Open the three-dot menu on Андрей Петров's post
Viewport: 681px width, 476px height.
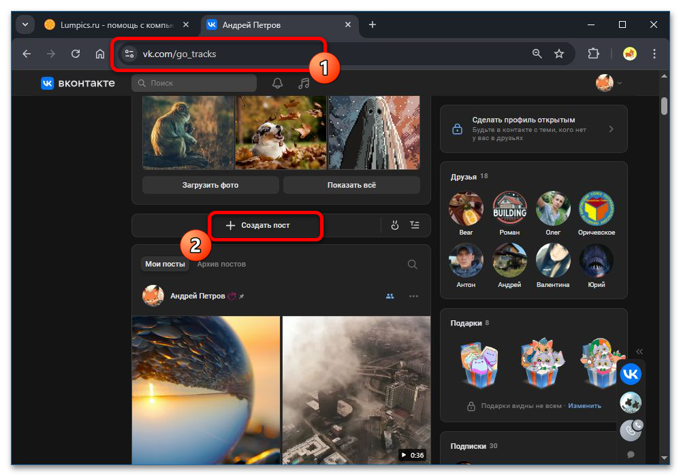click(413, 296)
